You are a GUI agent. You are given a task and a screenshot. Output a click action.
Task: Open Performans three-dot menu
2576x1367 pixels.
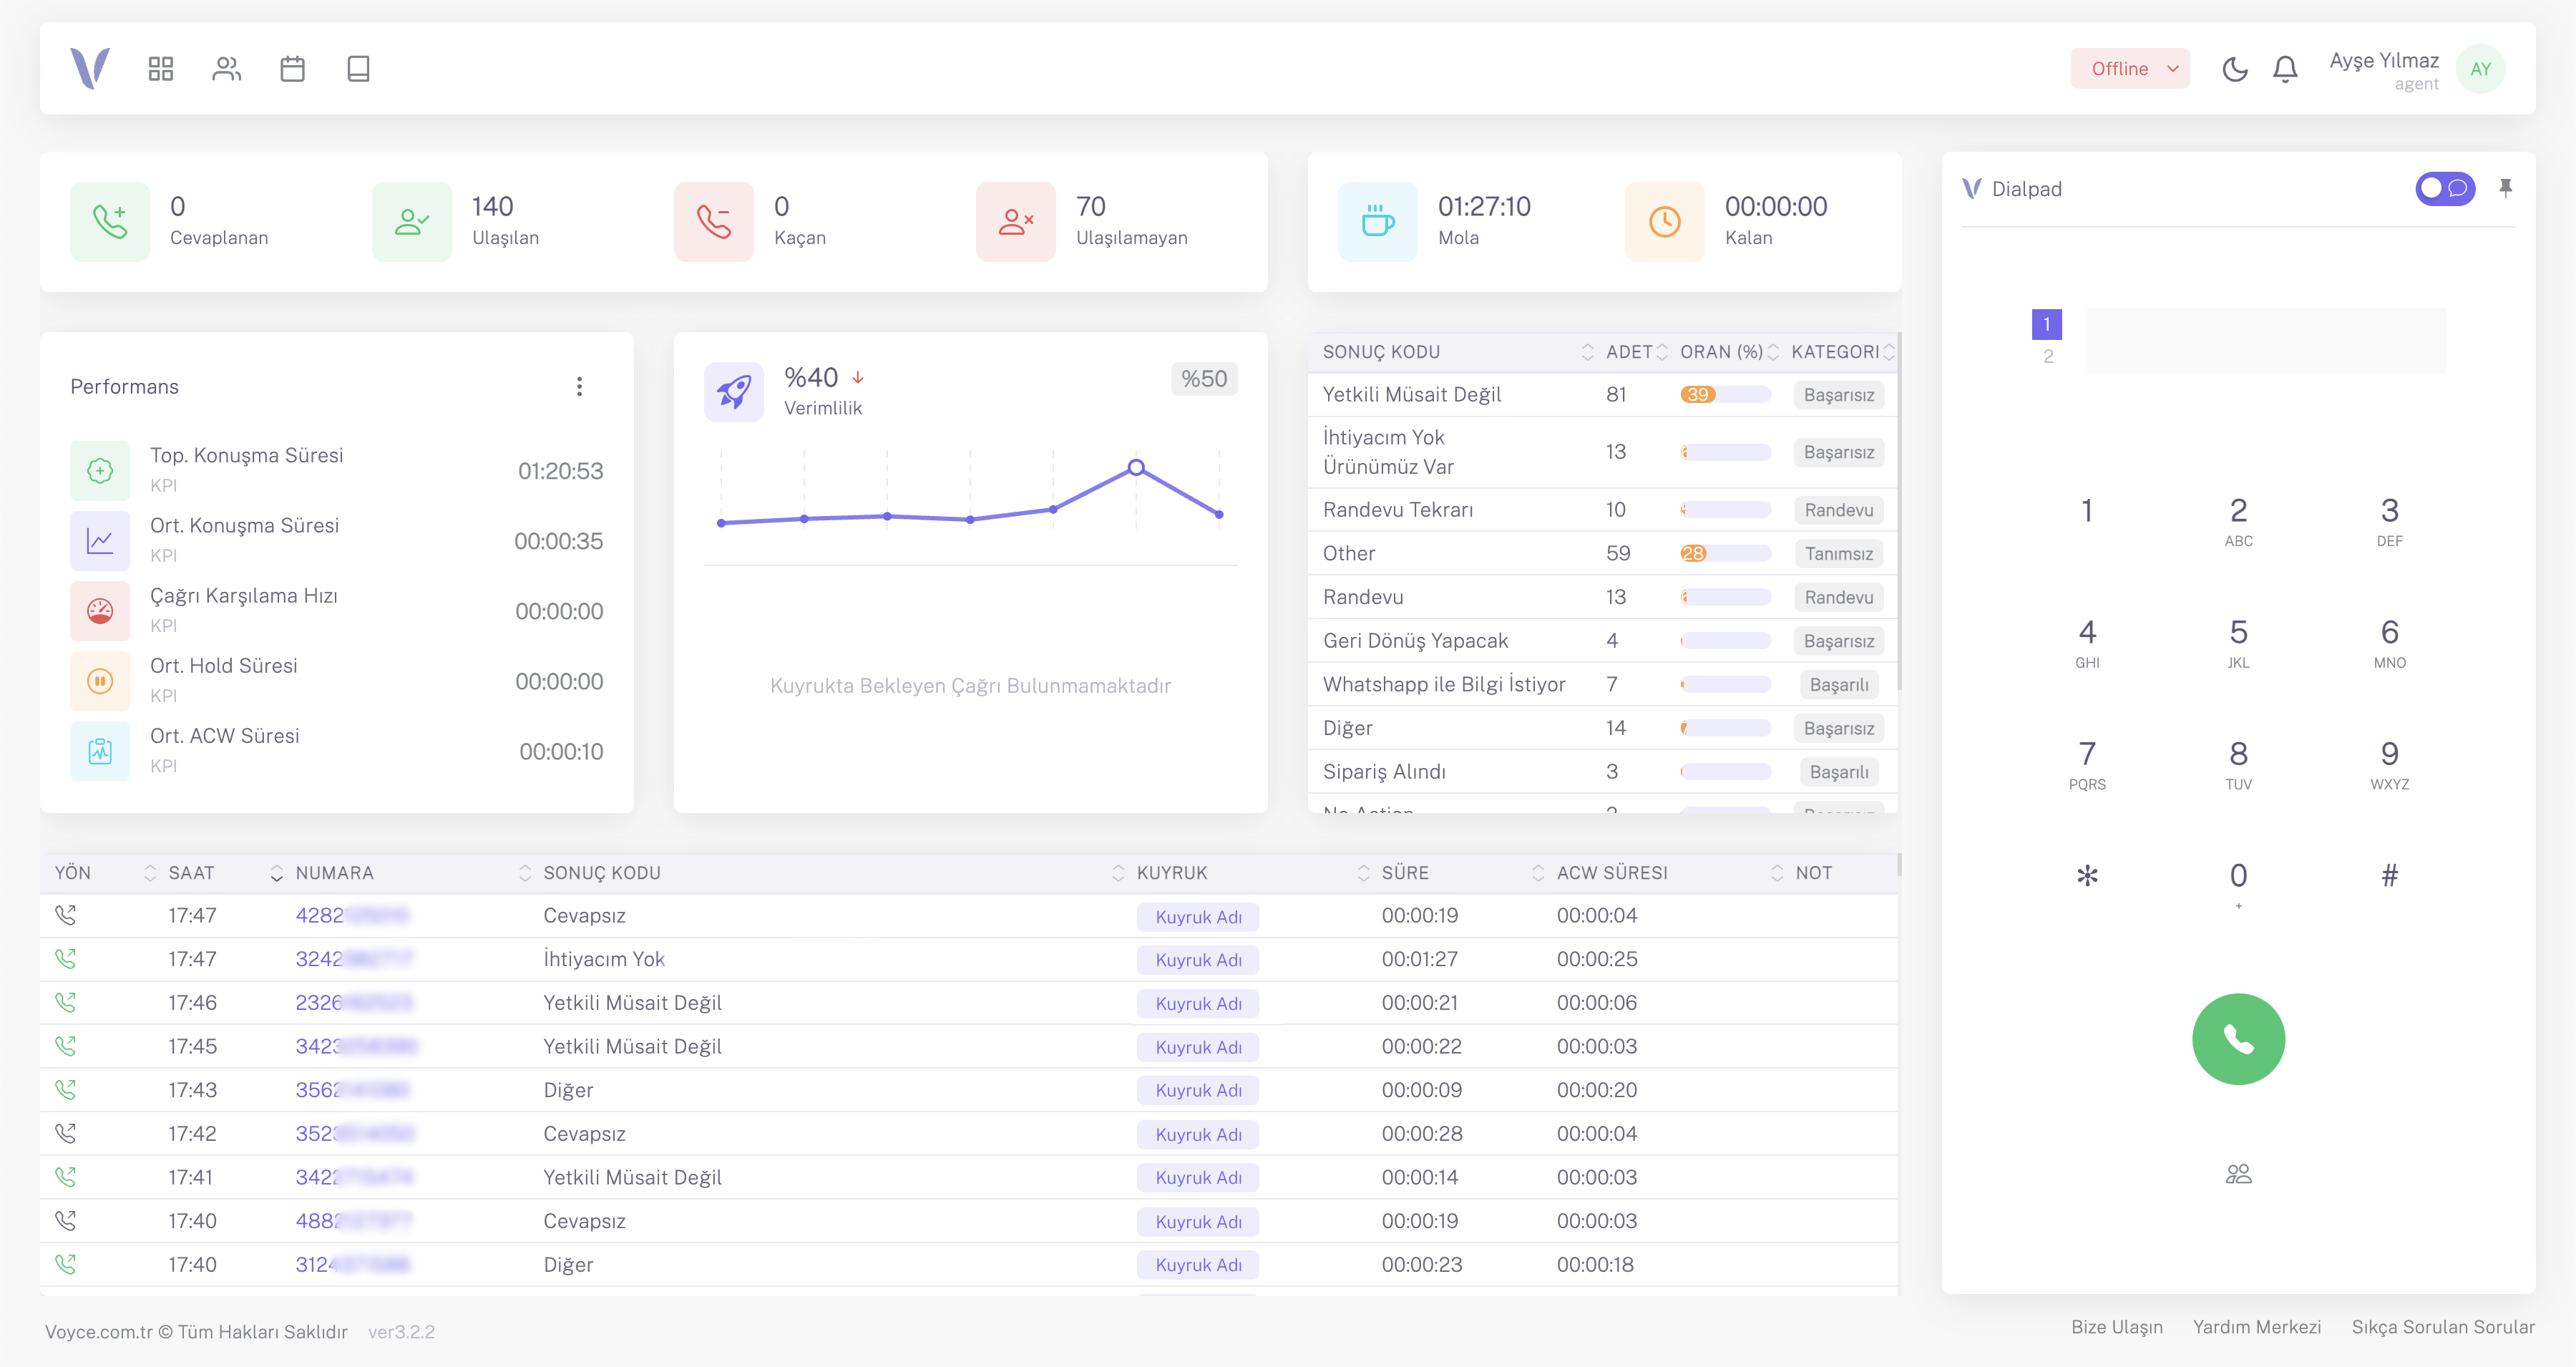[x=579, y=386]
